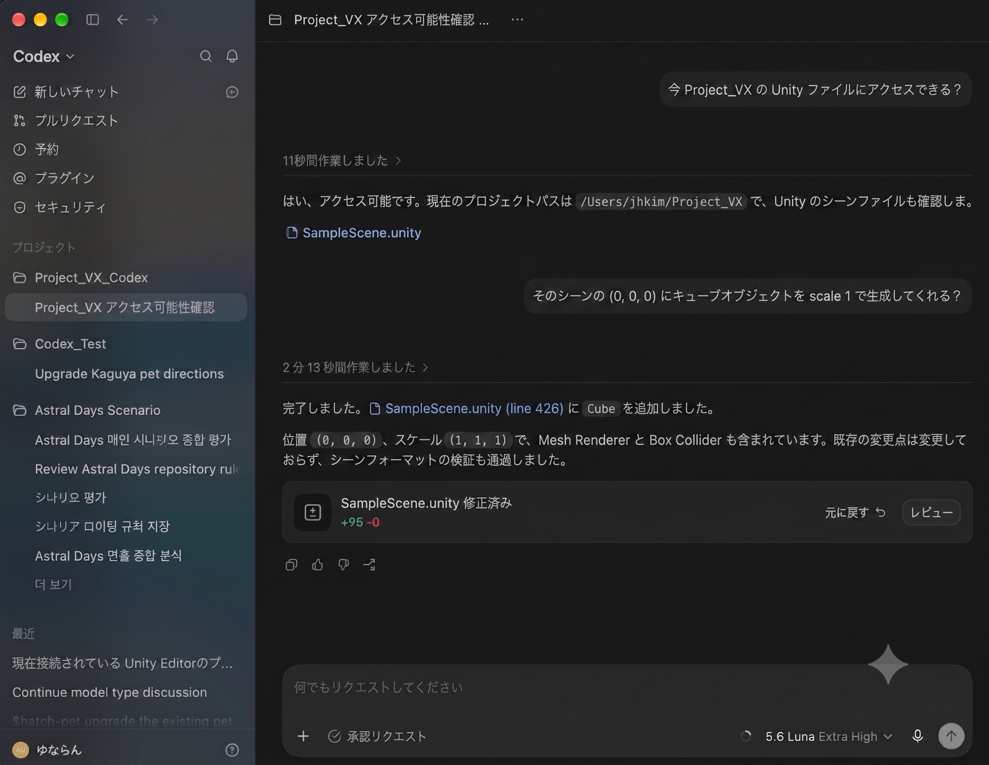Click the sparkle star icon above the input

[x=887, y=664]
